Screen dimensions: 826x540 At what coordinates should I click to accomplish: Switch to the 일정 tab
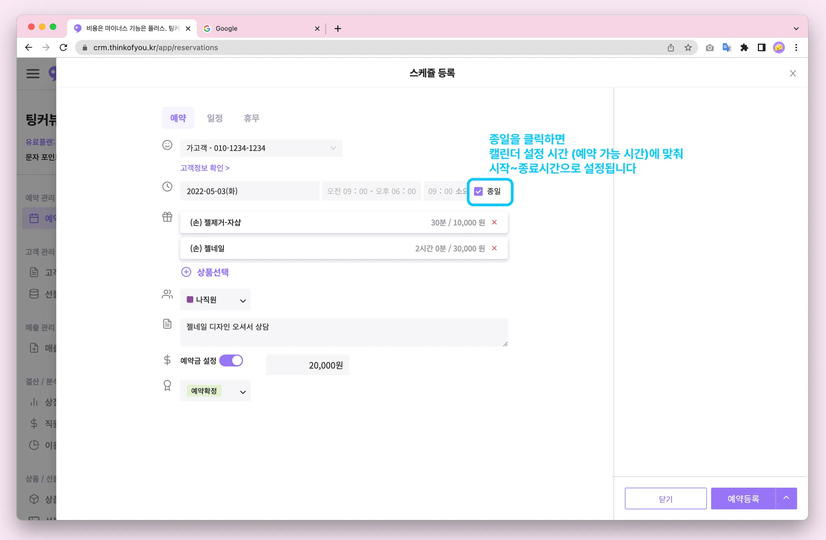click(215, 118)
